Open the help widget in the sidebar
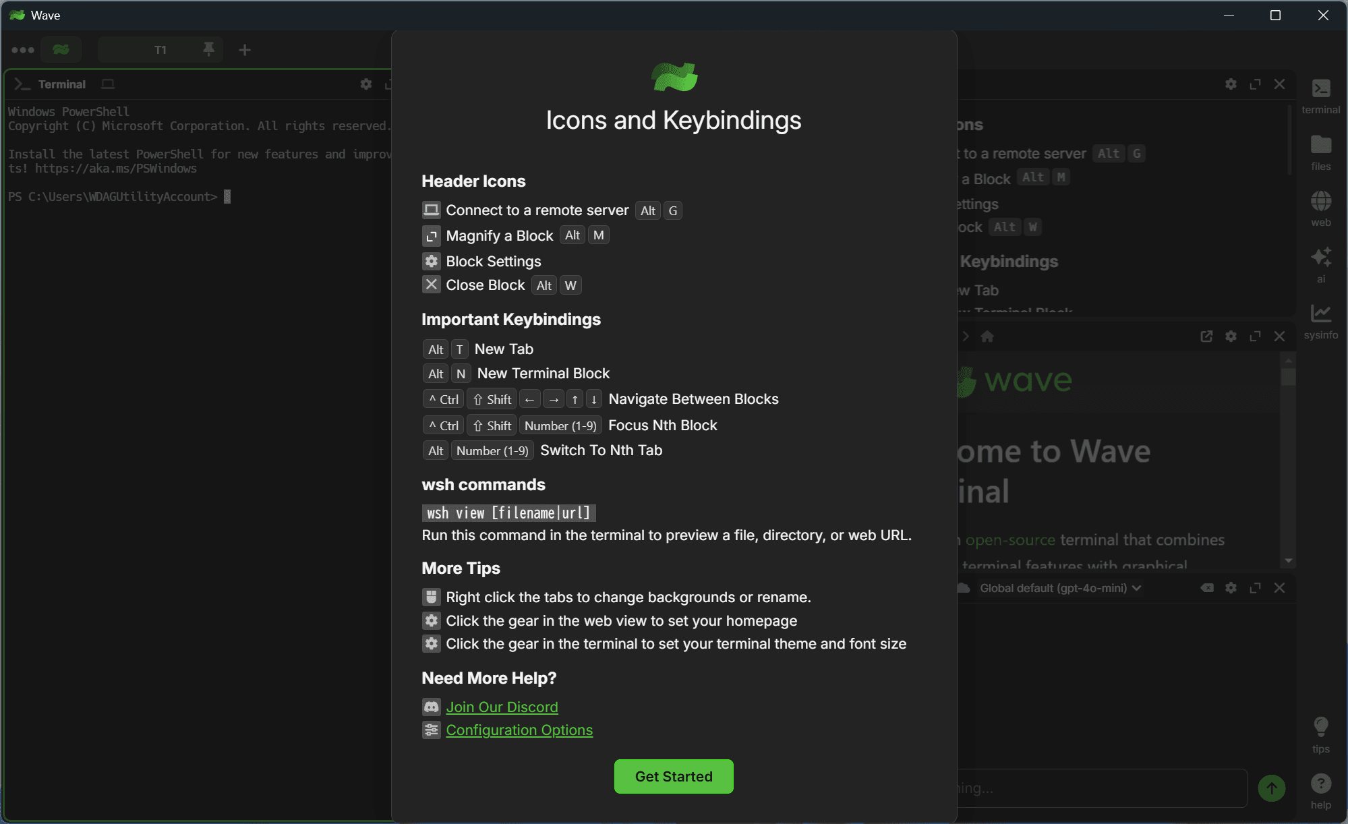This screenshot has width=1348, height=824. click(x=1320, y=791)
